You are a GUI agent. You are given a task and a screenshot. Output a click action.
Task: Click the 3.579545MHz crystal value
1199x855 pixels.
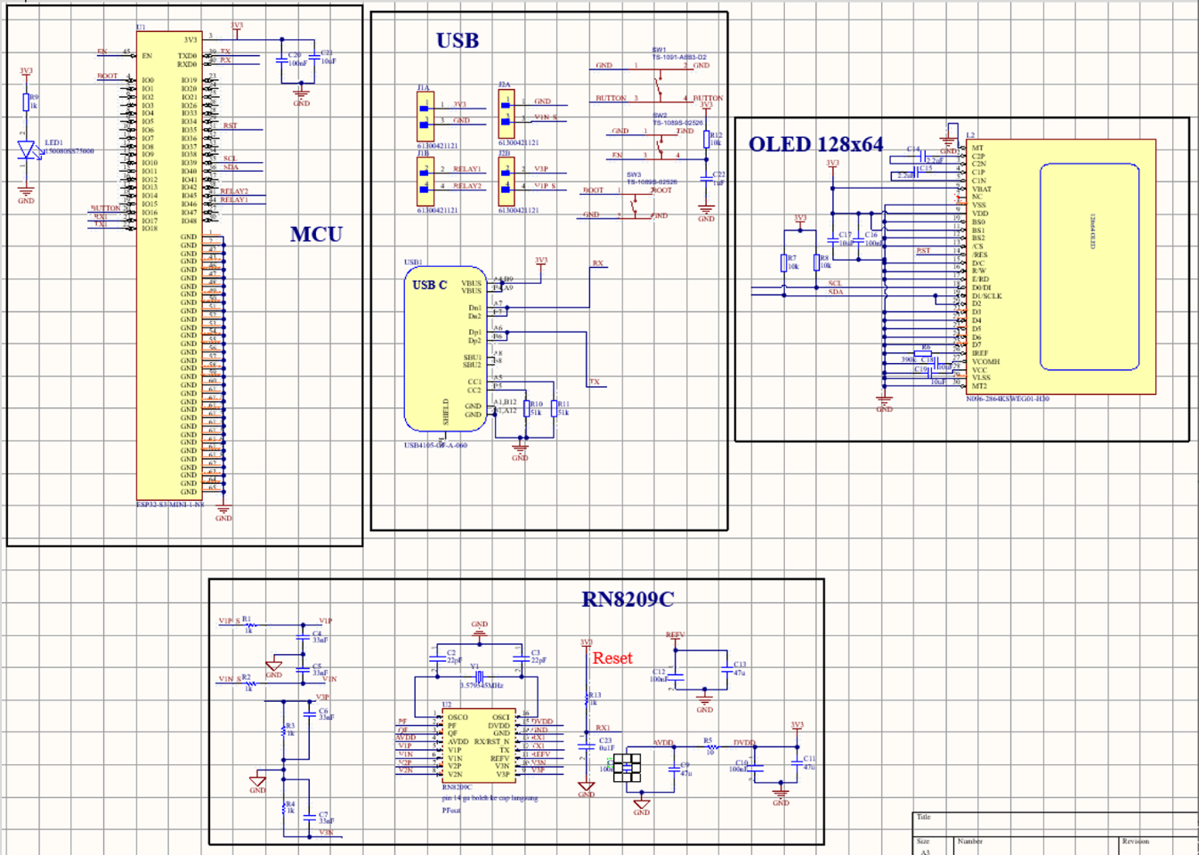click(482, 686)
